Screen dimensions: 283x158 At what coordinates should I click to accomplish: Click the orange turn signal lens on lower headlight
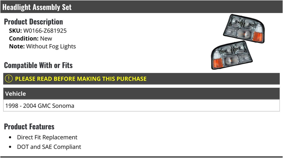(x=218, y=63)
